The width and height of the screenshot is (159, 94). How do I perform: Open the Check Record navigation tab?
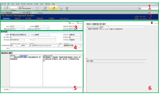click(x=64, y=18)
